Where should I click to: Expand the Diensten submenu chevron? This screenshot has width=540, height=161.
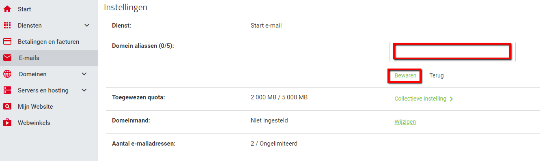click(86, 25)
